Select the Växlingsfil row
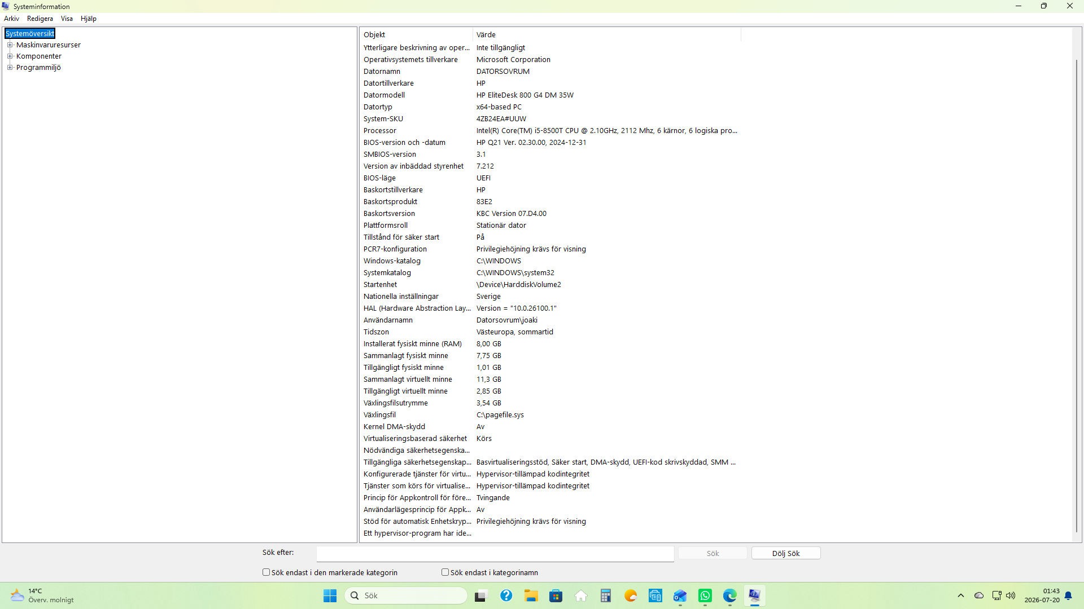The height and width of the screenshot is (609, 1084). (550, 414)
